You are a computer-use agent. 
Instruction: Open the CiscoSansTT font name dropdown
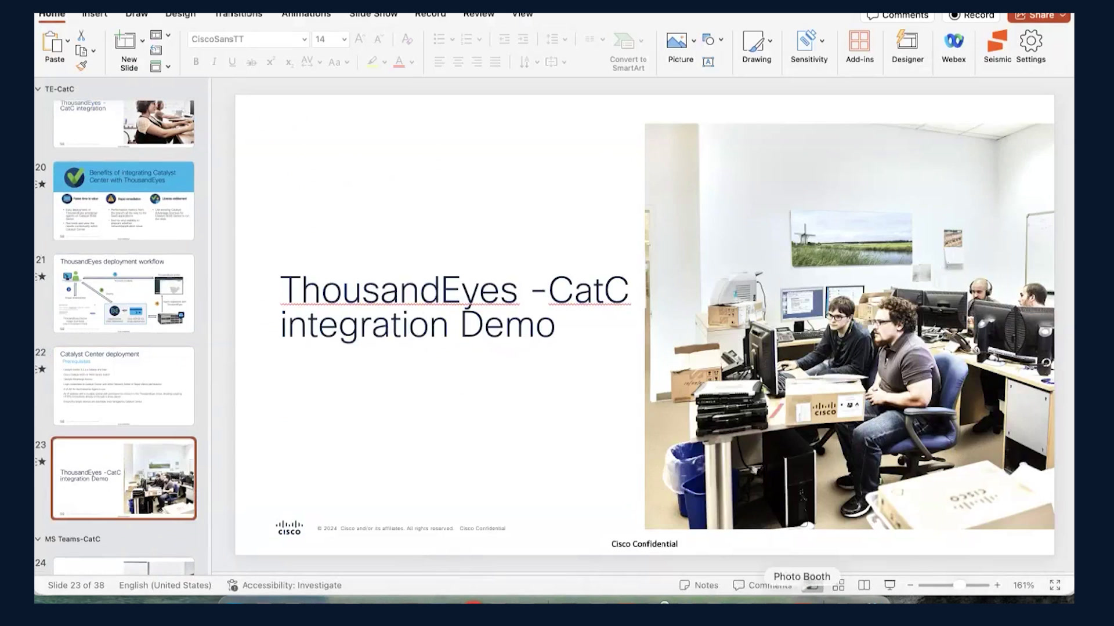[x=304, y=39]
